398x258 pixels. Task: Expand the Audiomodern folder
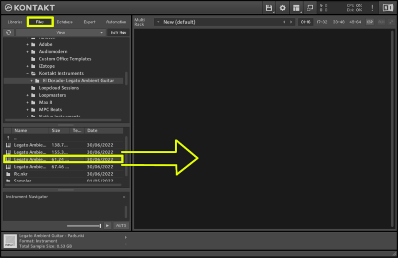pos(28,52)
